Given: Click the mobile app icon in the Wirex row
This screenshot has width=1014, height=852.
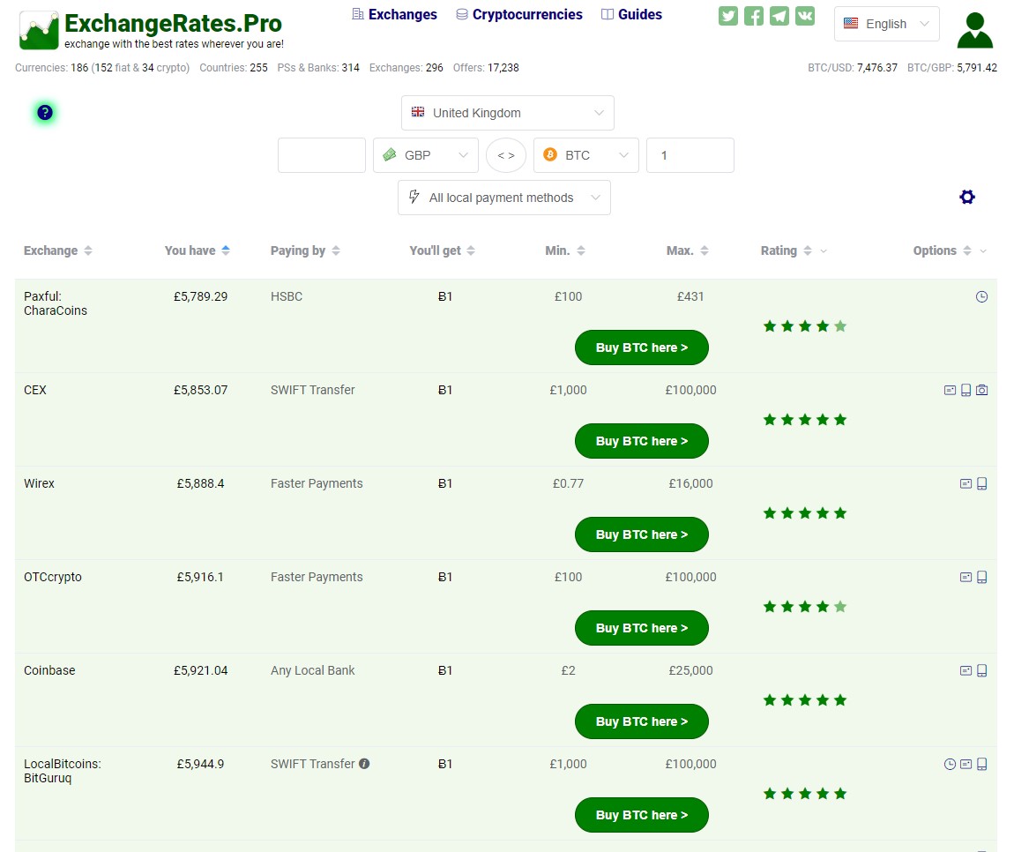Looking at the screenshot, I should tap(981, 483).
